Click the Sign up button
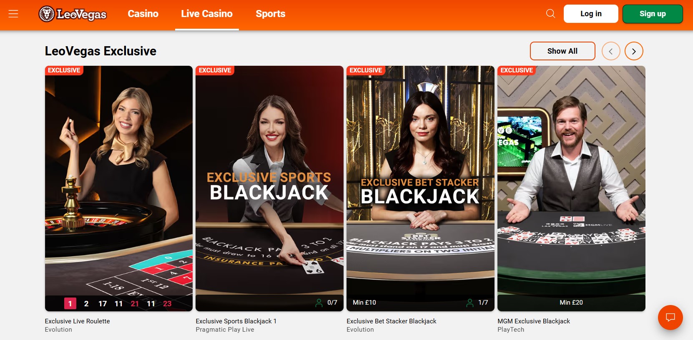This screenshot has width=693, height=340. coord(653,14)
